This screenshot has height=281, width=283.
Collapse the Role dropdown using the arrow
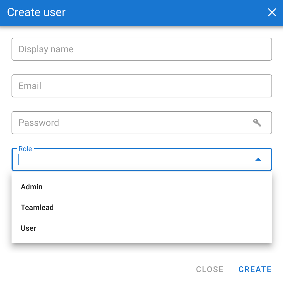tap(258, 159)
